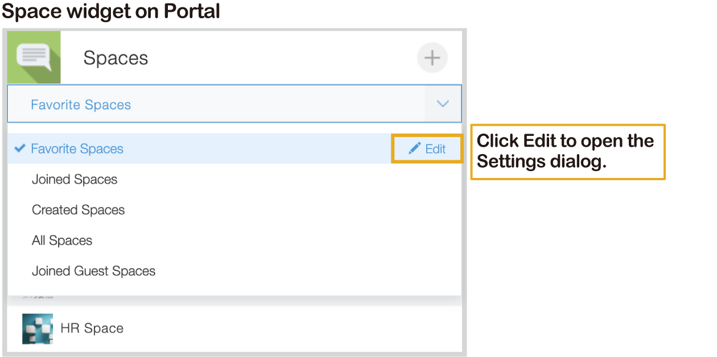Image resolution: width=717 pixels, height=357 pixels.
Task: Choose Joined Spaces from the list
Action: pyautogui.click(x=75, y=180)
